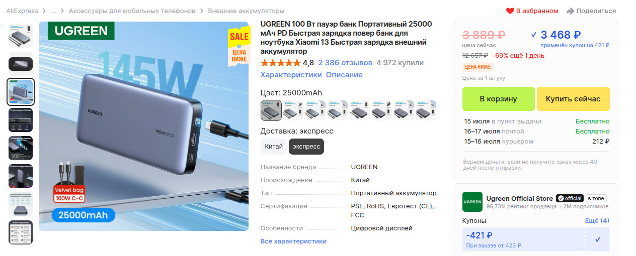Click the Ugreen store logo icon
This screenshot has height=256, width=636.
(x=472, y=202)
